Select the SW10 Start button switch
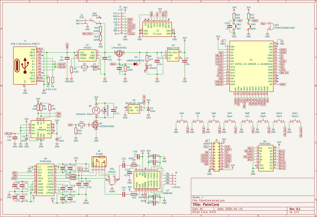317x217 pixels. 279,121
